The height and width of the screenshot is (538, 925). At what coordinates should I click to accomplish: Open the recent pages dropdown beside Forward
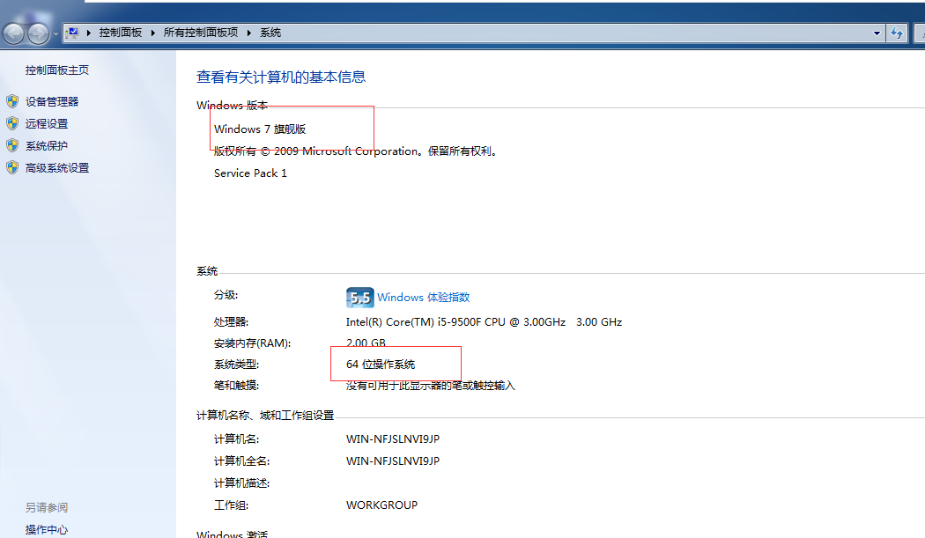56,33
